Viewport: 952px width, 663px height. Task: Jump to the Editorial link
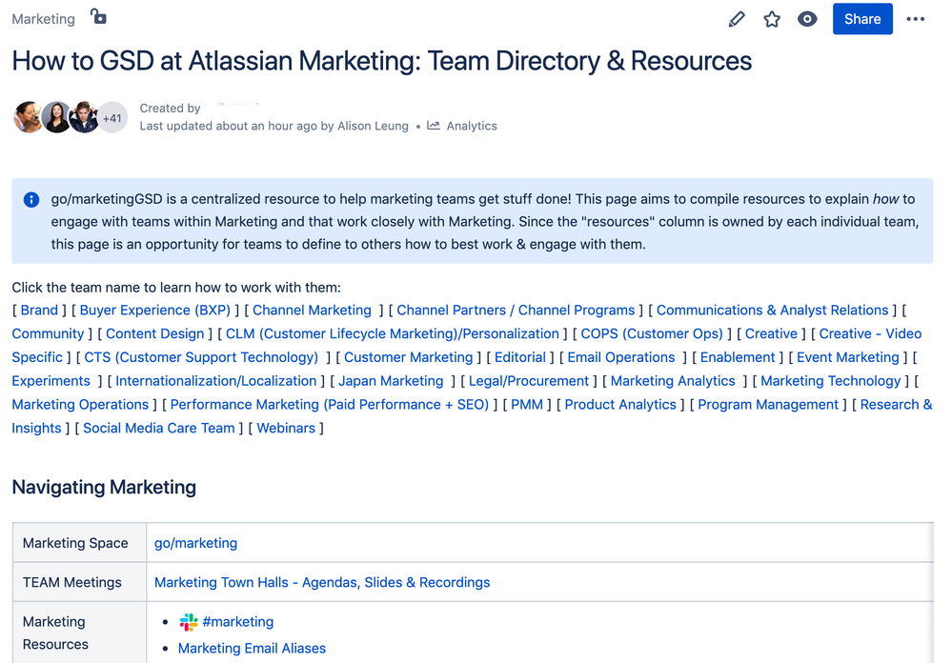519,357
